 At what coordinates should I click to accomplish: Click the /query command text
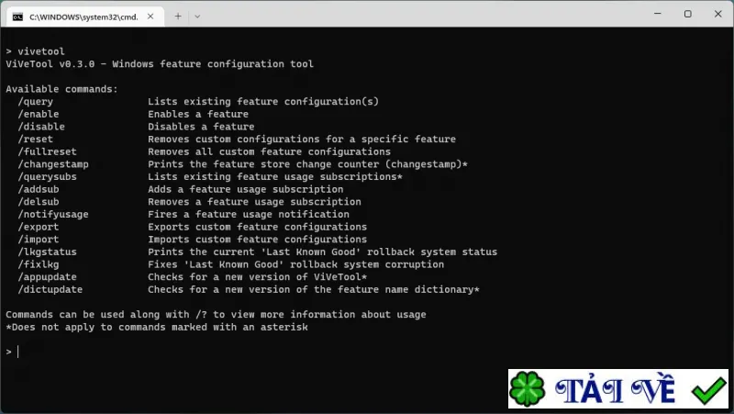[36, 102]
